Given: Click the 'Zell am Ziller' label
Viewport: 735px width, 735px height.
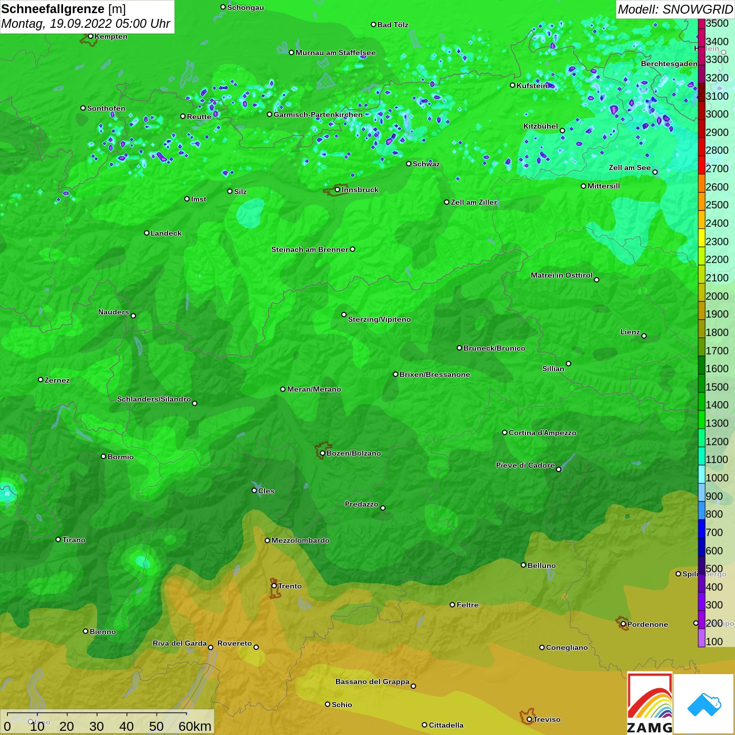Looking at the screenshot, I should pyautogui.click(x=474, y=202).
